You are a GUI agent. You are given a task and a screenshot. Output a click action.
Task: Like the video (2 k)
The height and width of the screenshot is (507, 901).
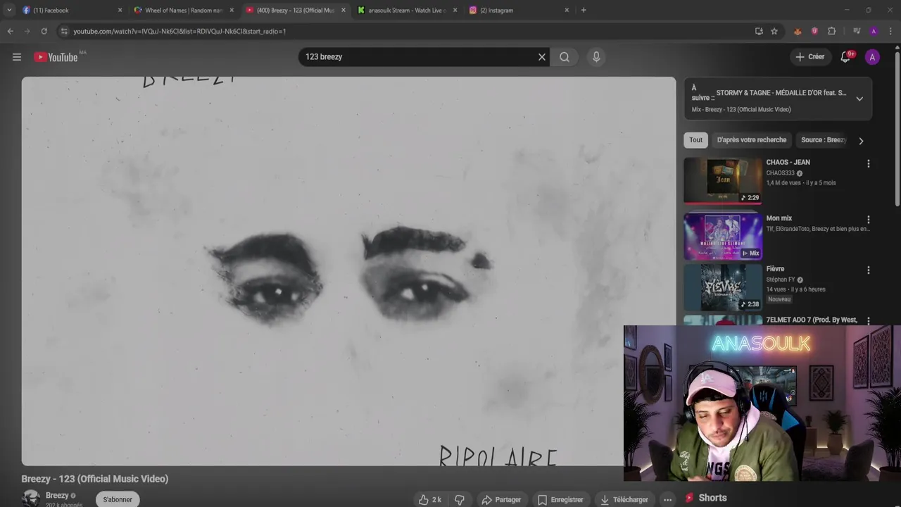(429, 500)
